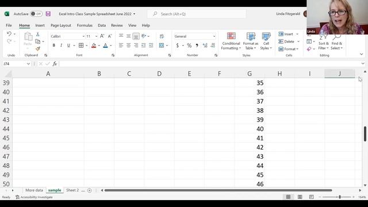Decrease font size icon
This screenshot has height=207, width=368.
[x=110, y=36]
